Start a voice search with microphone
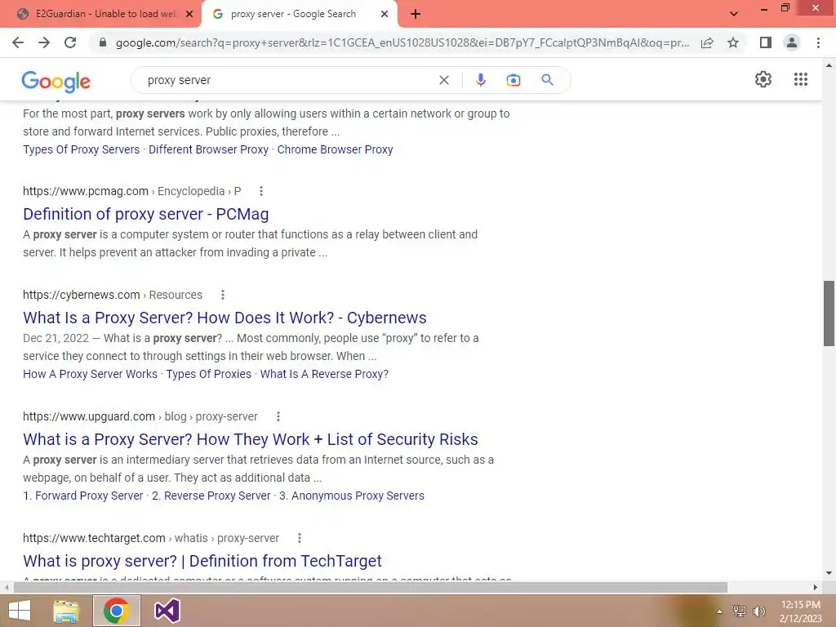The image size is (836, 627). click(480, 80)
